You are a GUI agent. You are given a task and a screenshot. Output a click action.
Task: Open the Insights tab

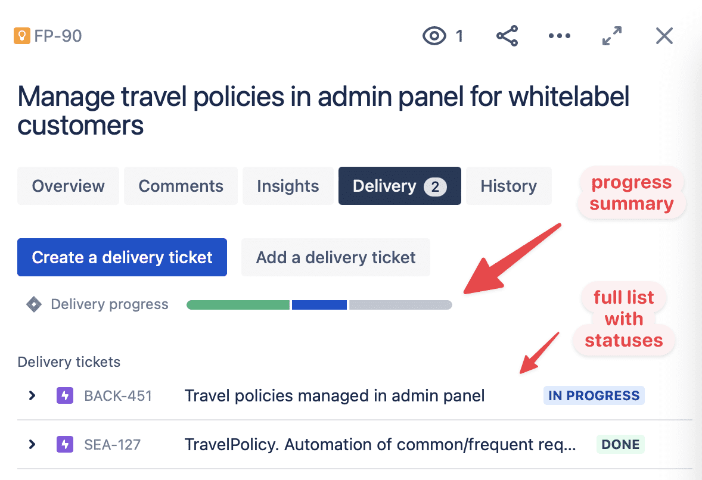click(x=288, y=186)
